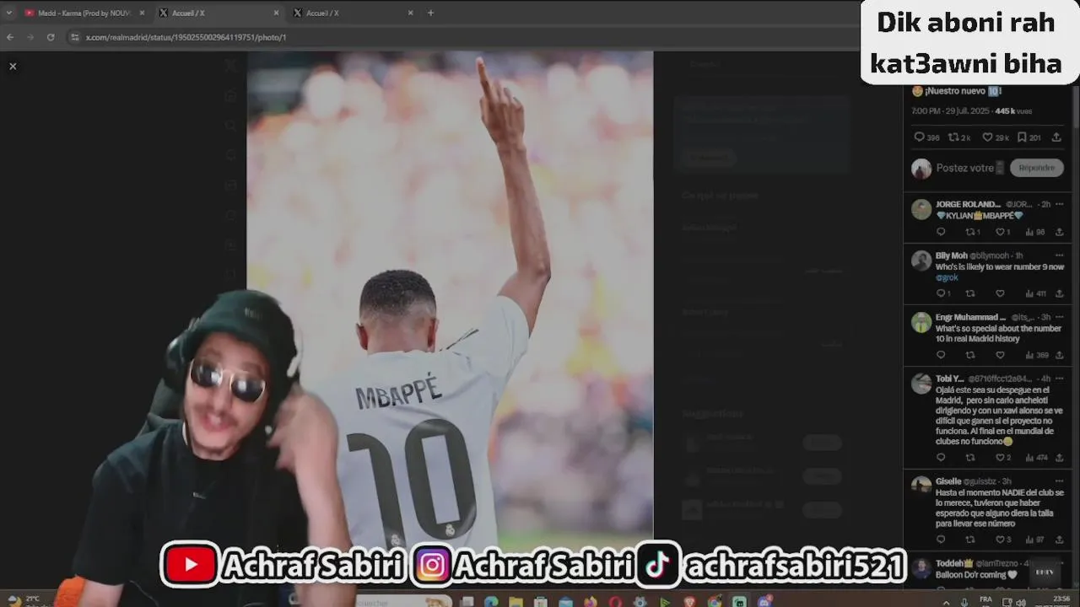Open Toddeh's profile name
Image resolution: width=1080 pixels, height=607 pixels.
point(954,563)
